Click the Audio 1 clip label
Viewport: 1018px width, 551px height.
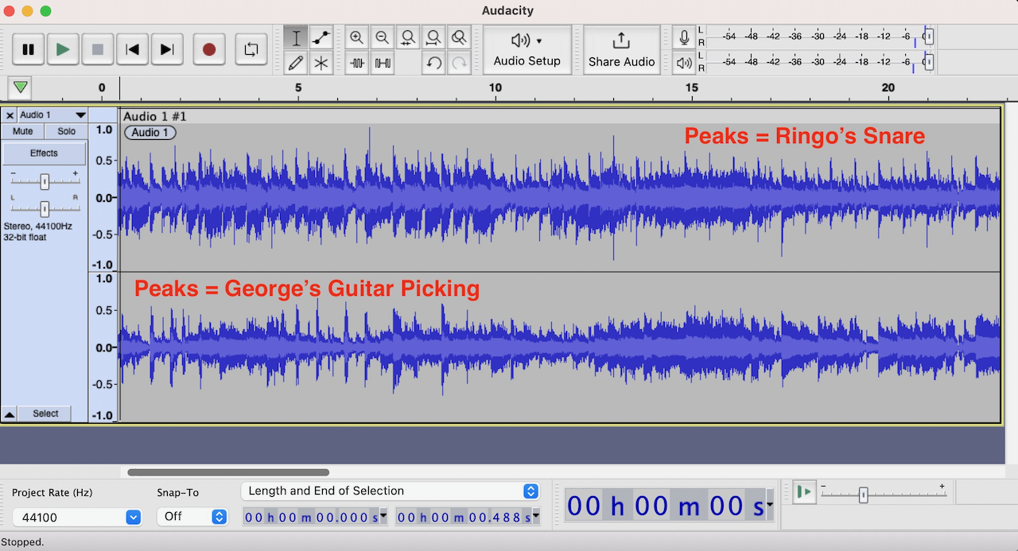150,133
